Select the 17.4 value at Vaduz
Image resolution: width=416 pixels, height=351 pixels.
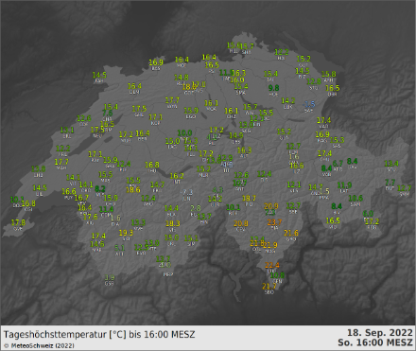(323, 120)
